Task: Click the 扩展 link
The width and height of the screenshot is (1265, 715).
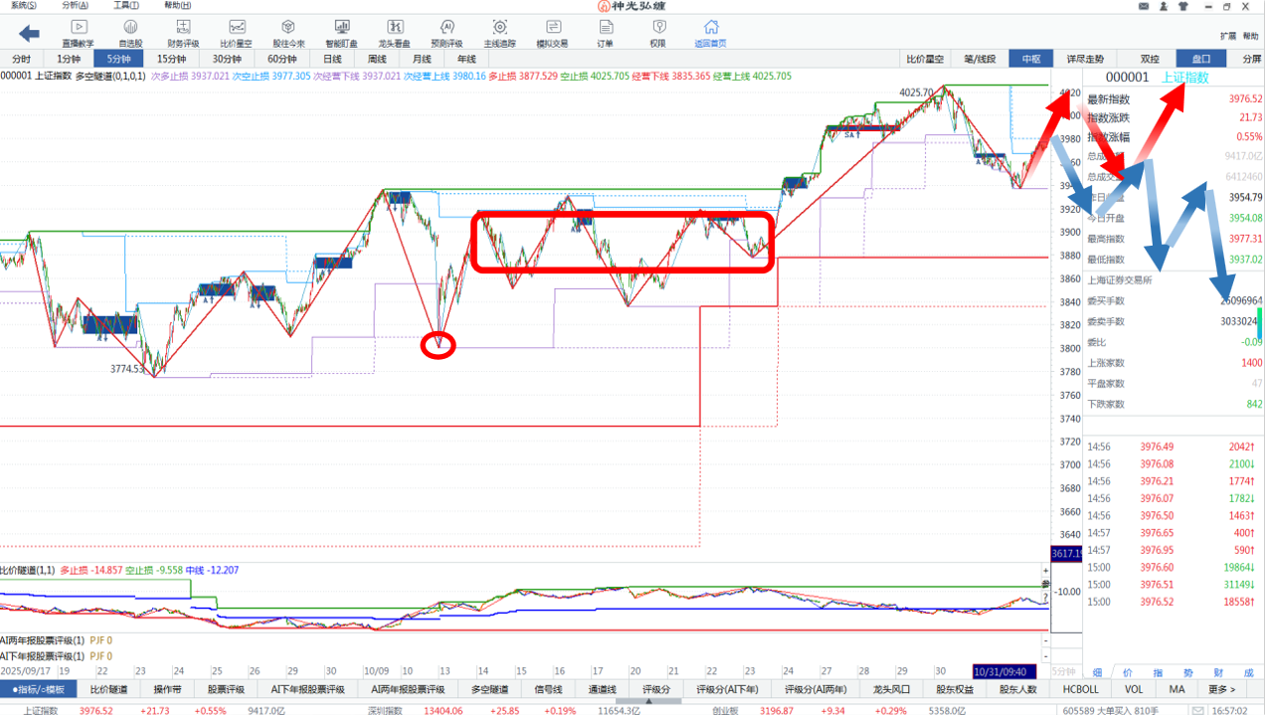Action: click(x=1228, y=36)
